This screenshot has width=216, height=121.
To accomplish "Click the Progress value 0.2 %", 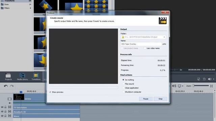I will point(163,70).
